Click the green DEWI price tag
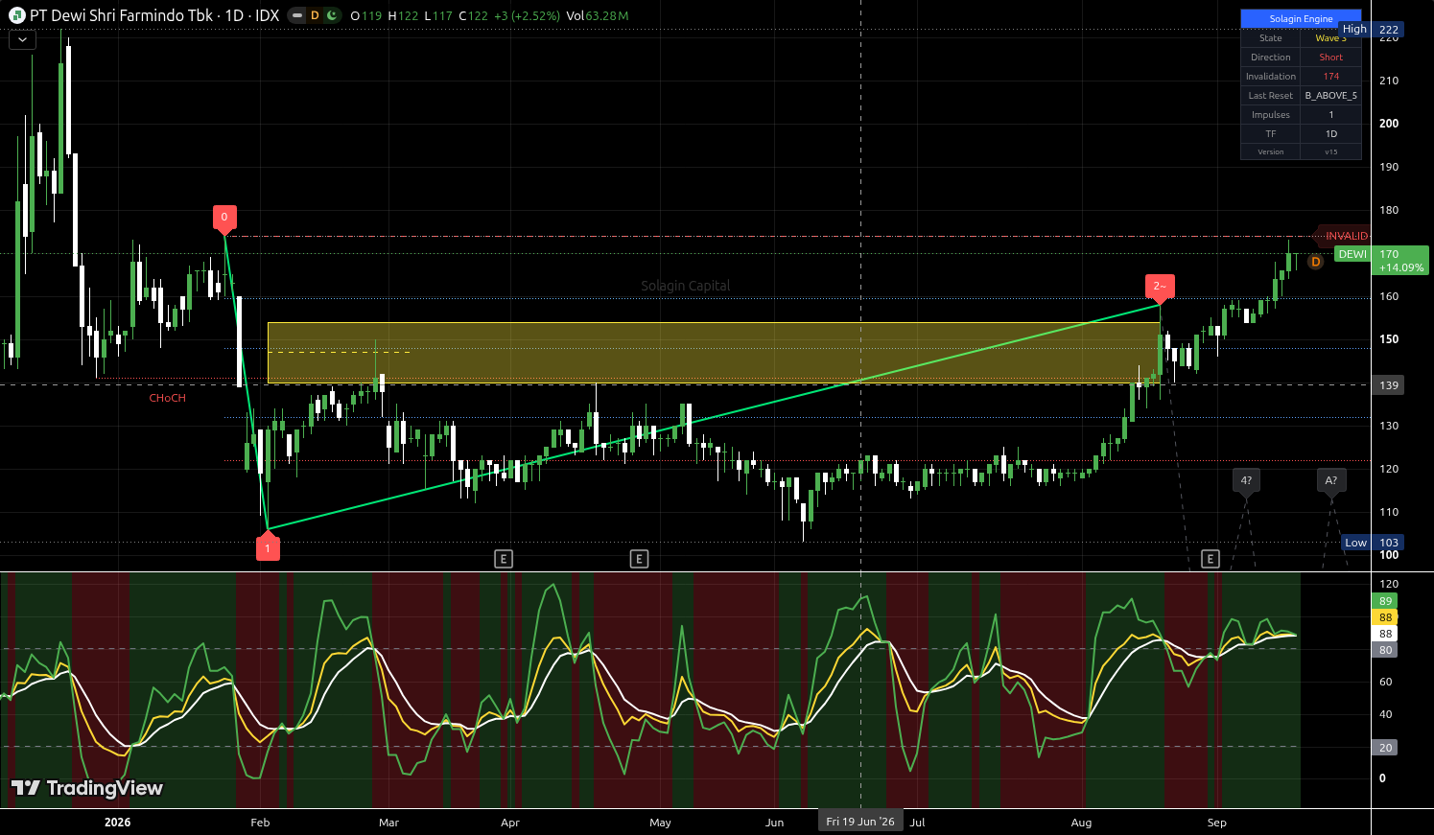Viewport: 1434px width, 835px height. coord(1352,254)
